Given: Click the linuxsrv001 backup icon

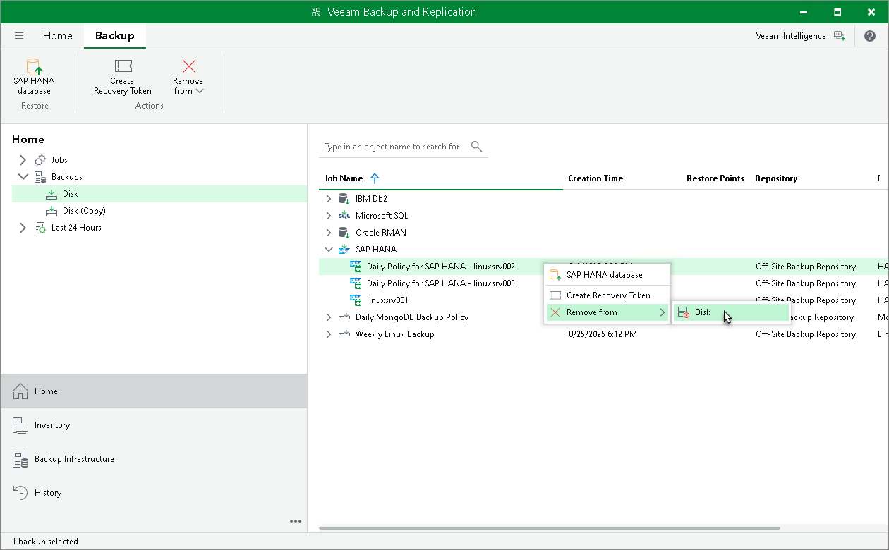Looking at the screenshot, I should coord(356,300).
